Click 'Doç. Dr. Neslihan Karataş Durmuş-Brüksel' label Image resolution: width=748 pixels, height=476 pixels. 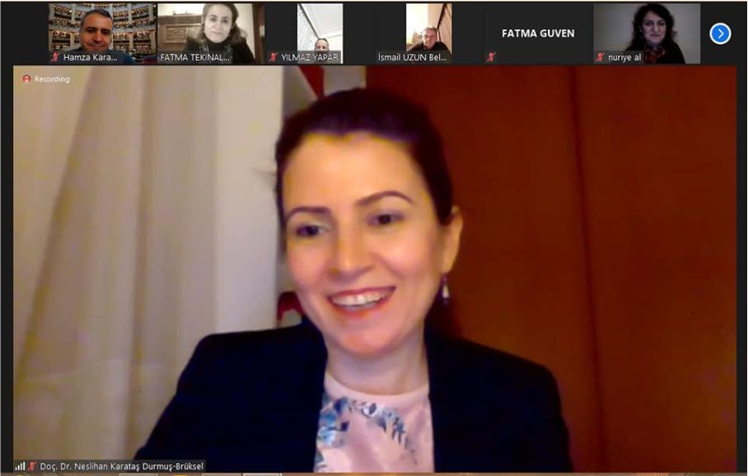122,466
